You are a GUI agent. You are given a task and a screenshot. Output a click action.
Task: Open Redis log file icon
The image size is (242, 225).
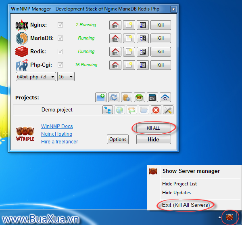(129, 51)
